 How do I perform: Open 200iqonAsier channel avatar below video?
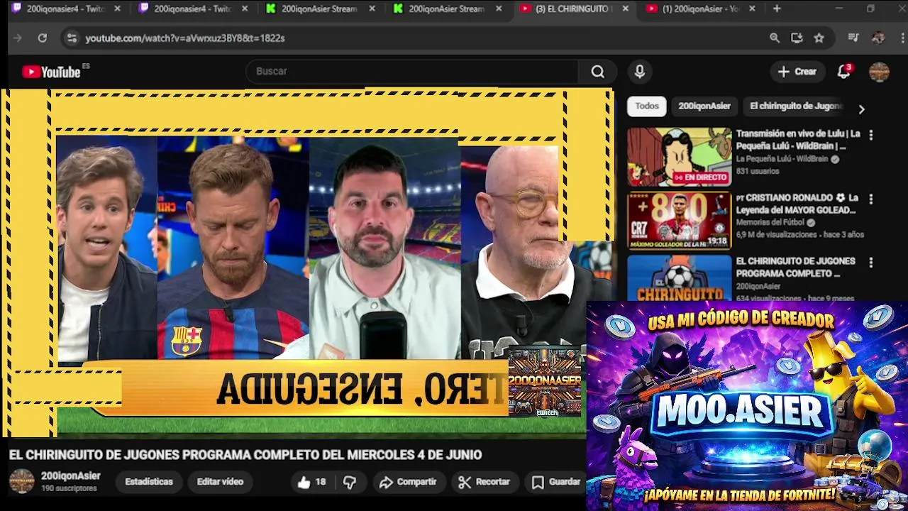(21, 481)
